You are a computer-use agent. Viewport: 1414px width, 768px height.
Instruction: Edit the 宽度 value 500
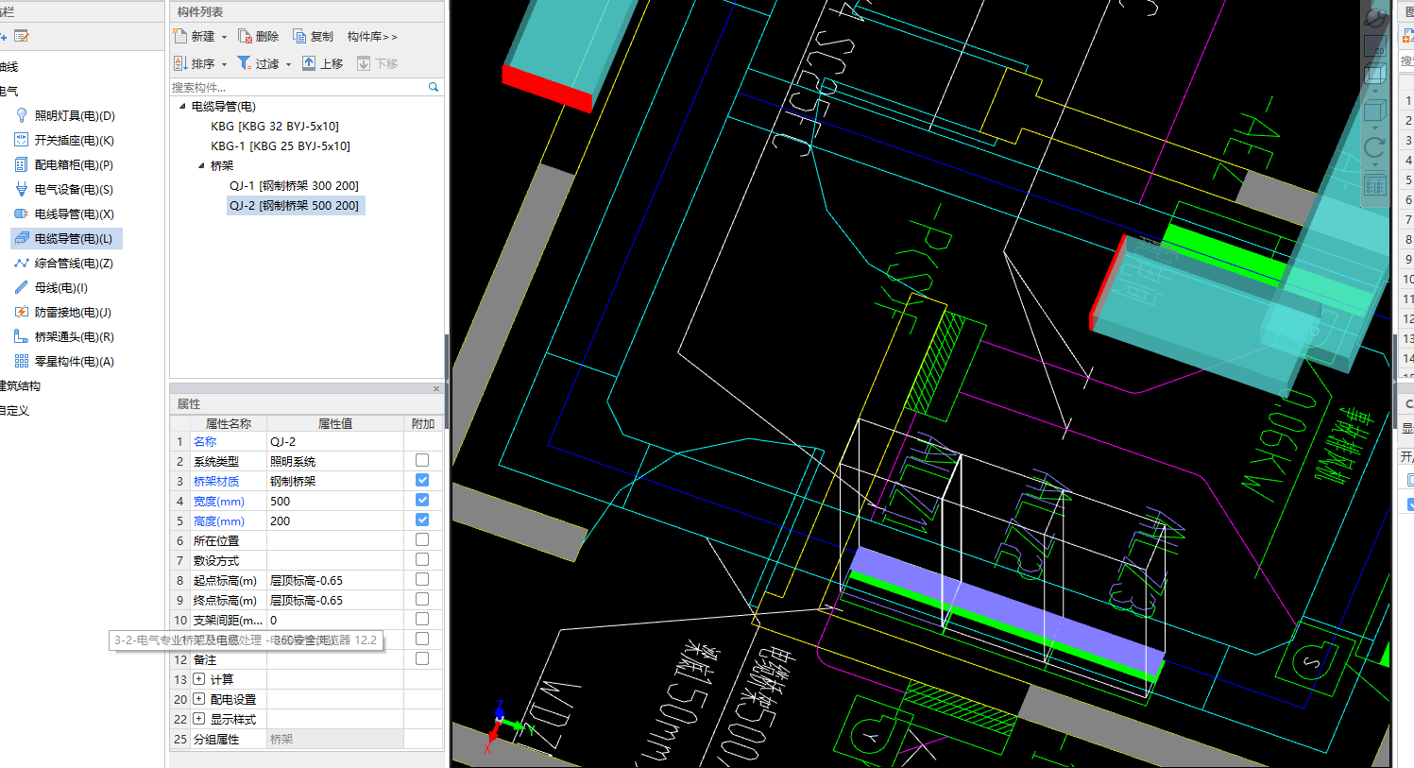[335, 501]
